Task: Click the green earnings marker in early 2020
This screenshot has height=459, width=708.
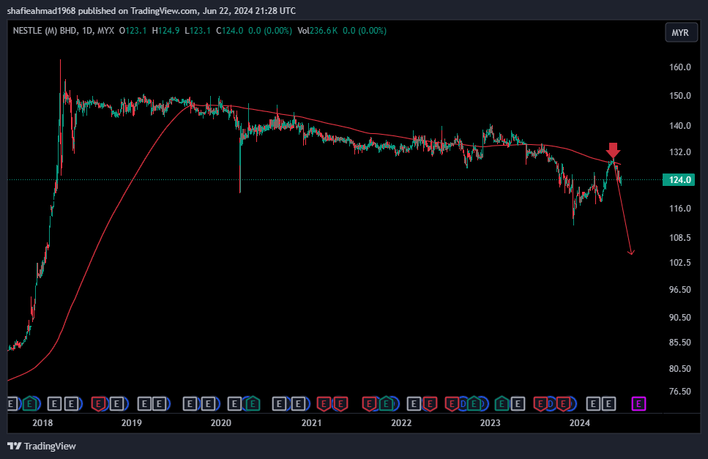Action: [x=253, y=403]
